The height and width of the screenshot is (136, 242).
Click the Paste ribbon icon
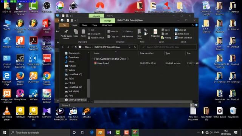coord(83,33)
